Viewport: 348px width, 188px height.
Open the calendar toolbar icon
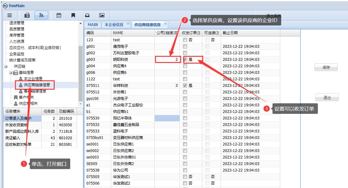59,15
